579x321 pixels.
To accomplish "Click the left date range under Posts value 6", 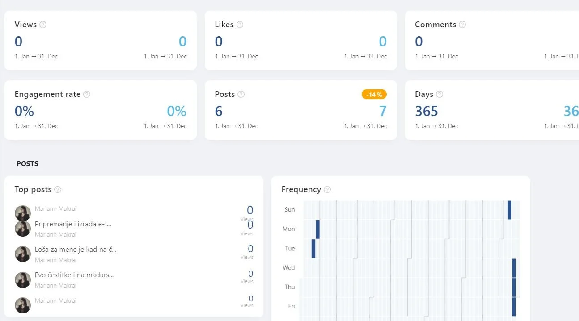I will [237, 126].
